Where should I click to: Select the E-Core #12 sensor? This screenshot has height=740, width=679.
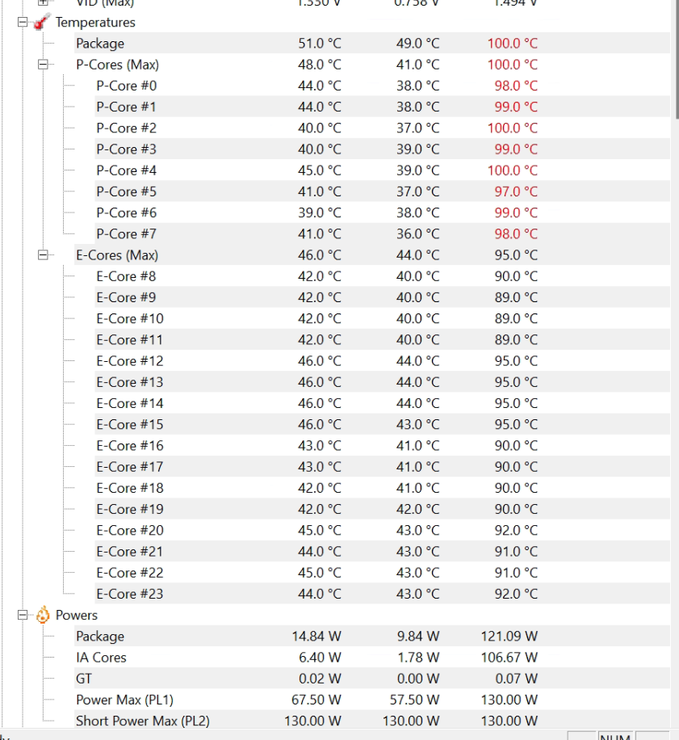tap(129, 361)
